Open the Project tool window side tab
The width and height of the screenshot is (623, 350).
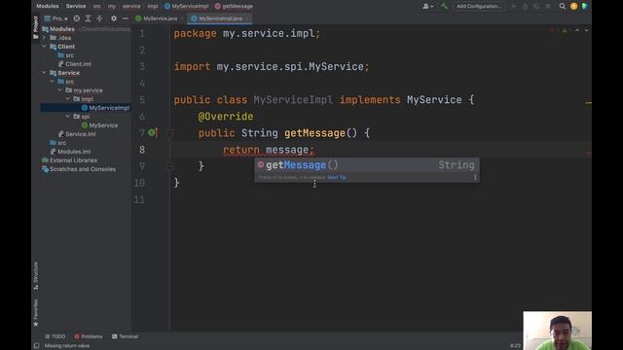[x=35, y=27]
